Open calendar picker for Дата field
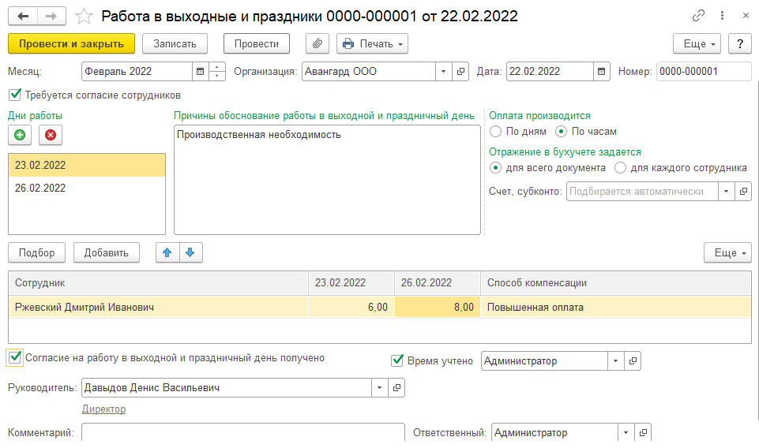 click(x=602, y=71)
